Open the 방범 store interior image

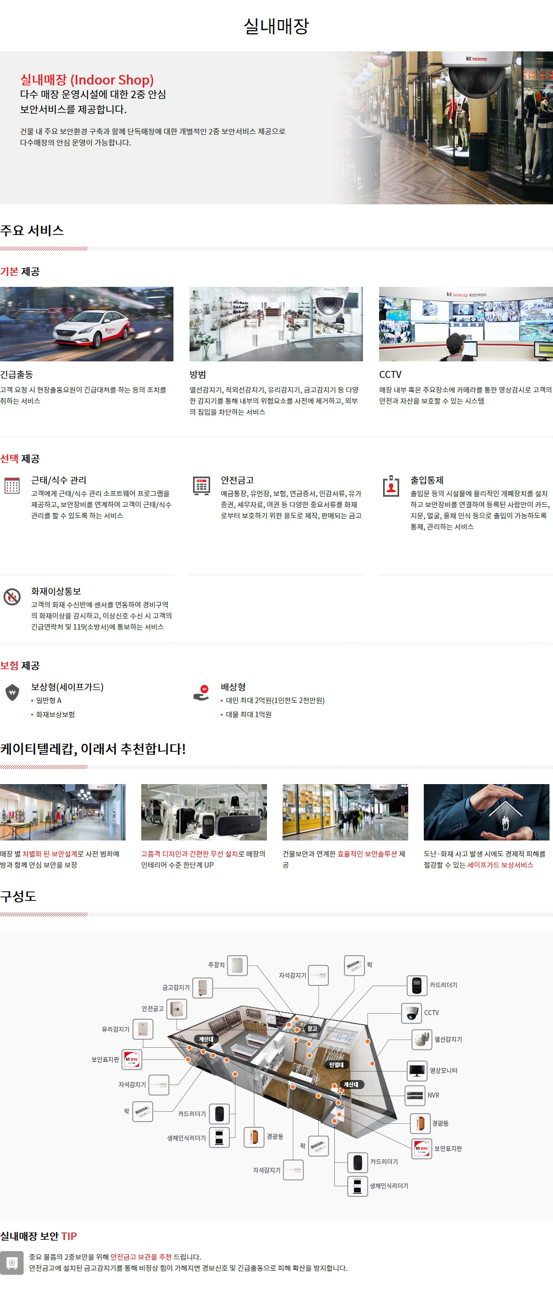(276, 324)
